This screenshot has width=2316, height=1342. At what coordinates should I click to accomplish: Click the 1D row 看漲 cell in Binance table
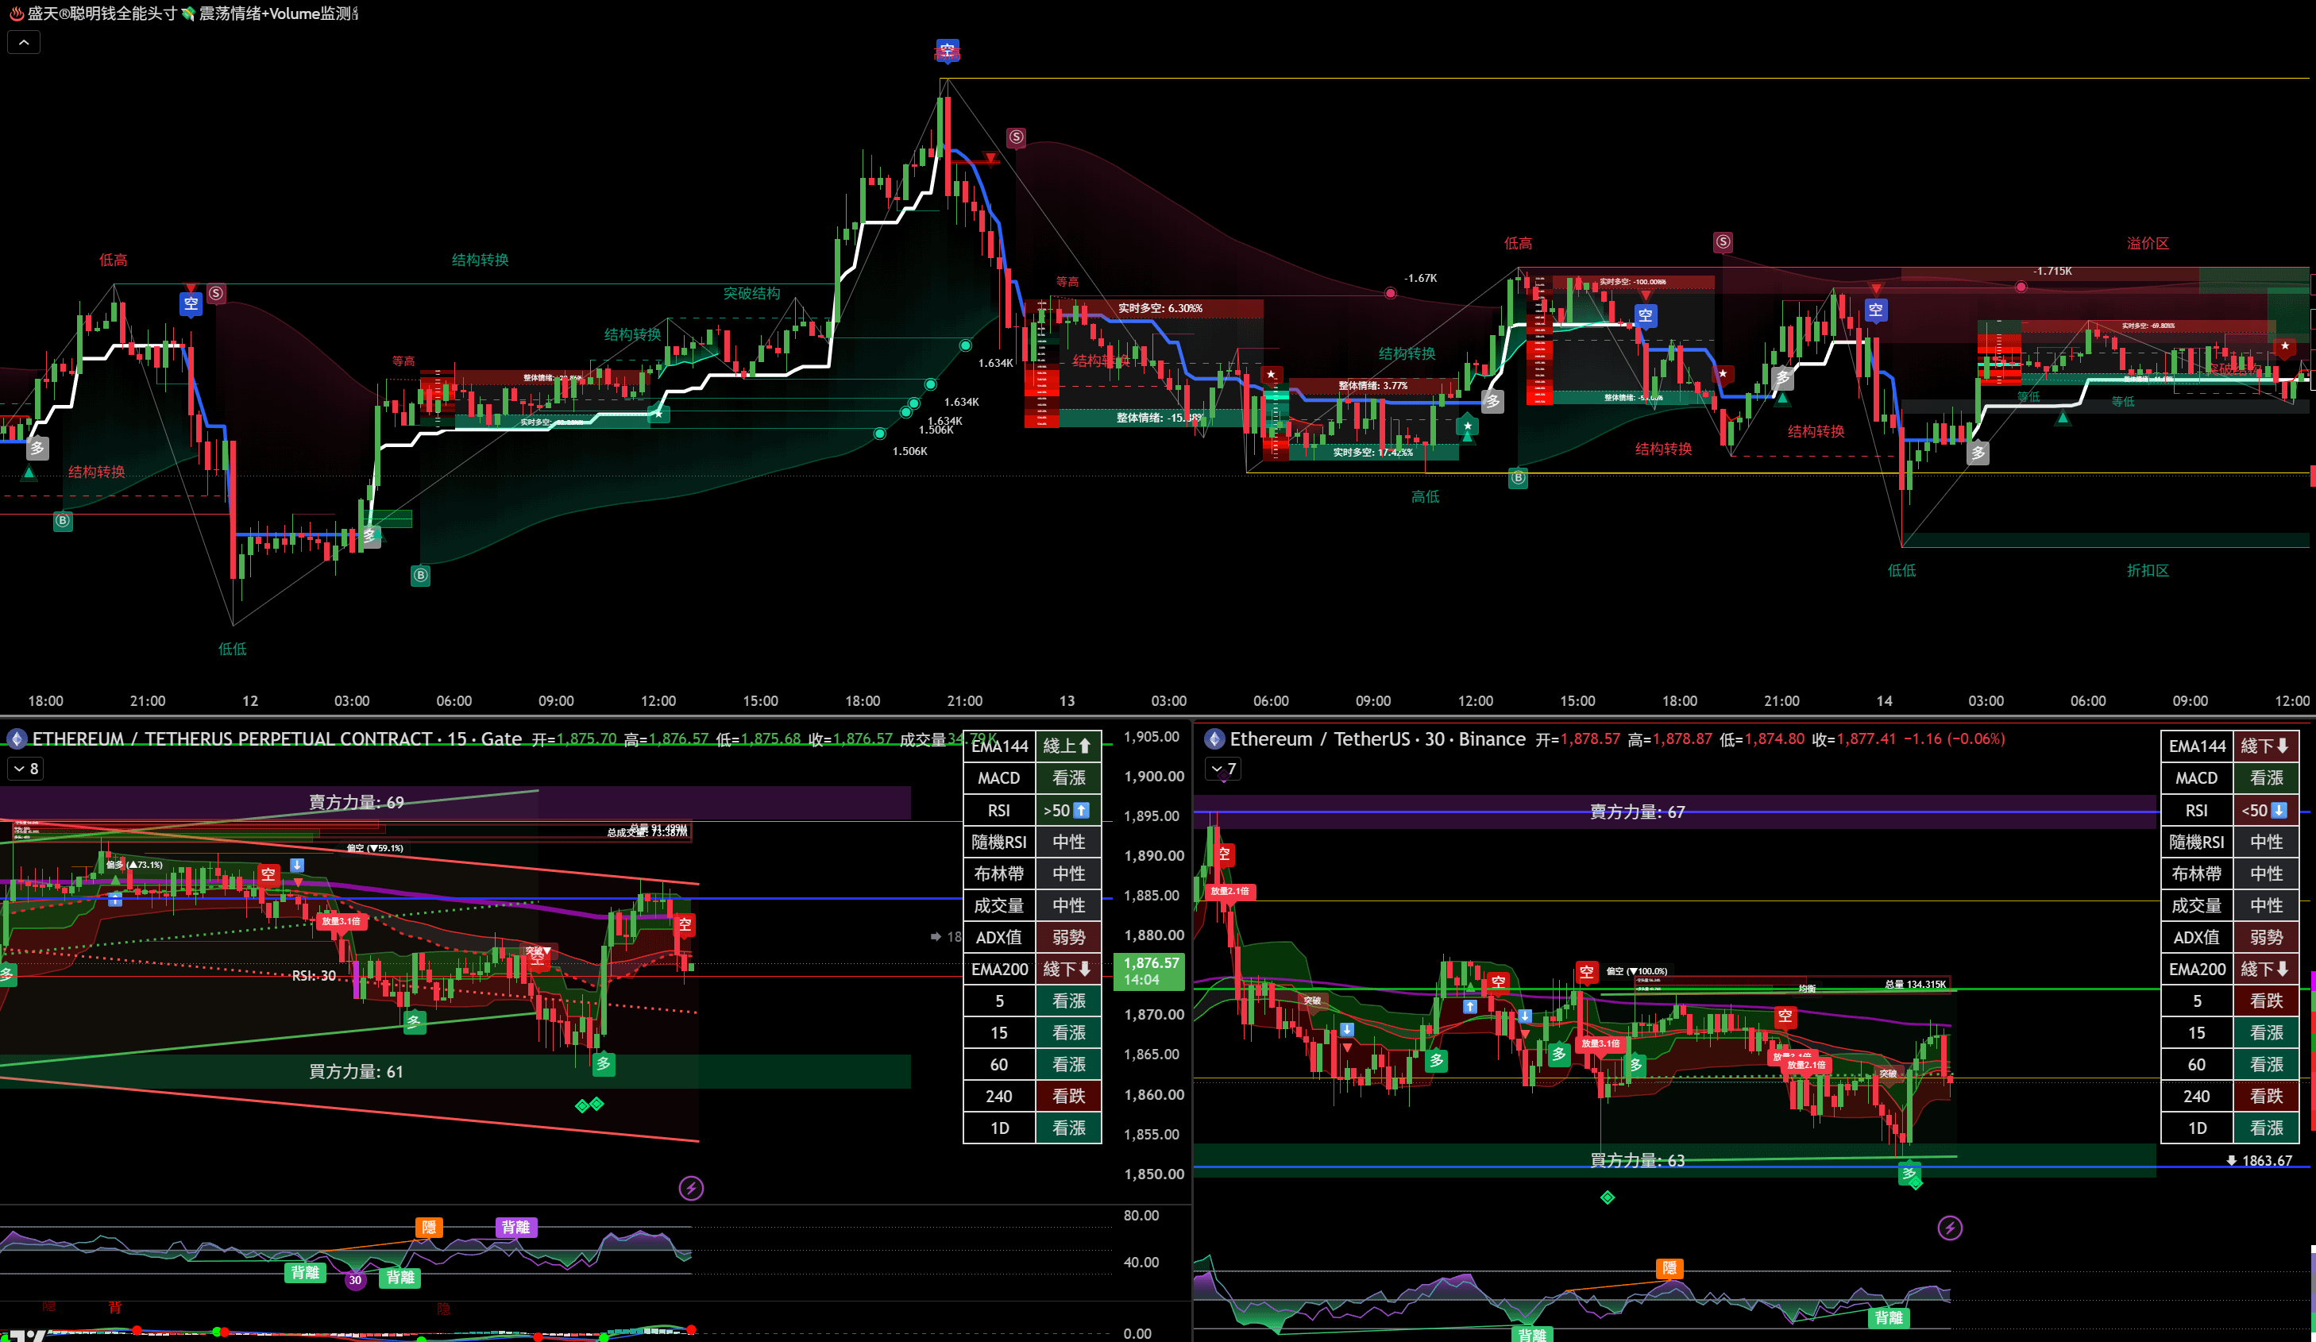[x=2265, y=1128]
